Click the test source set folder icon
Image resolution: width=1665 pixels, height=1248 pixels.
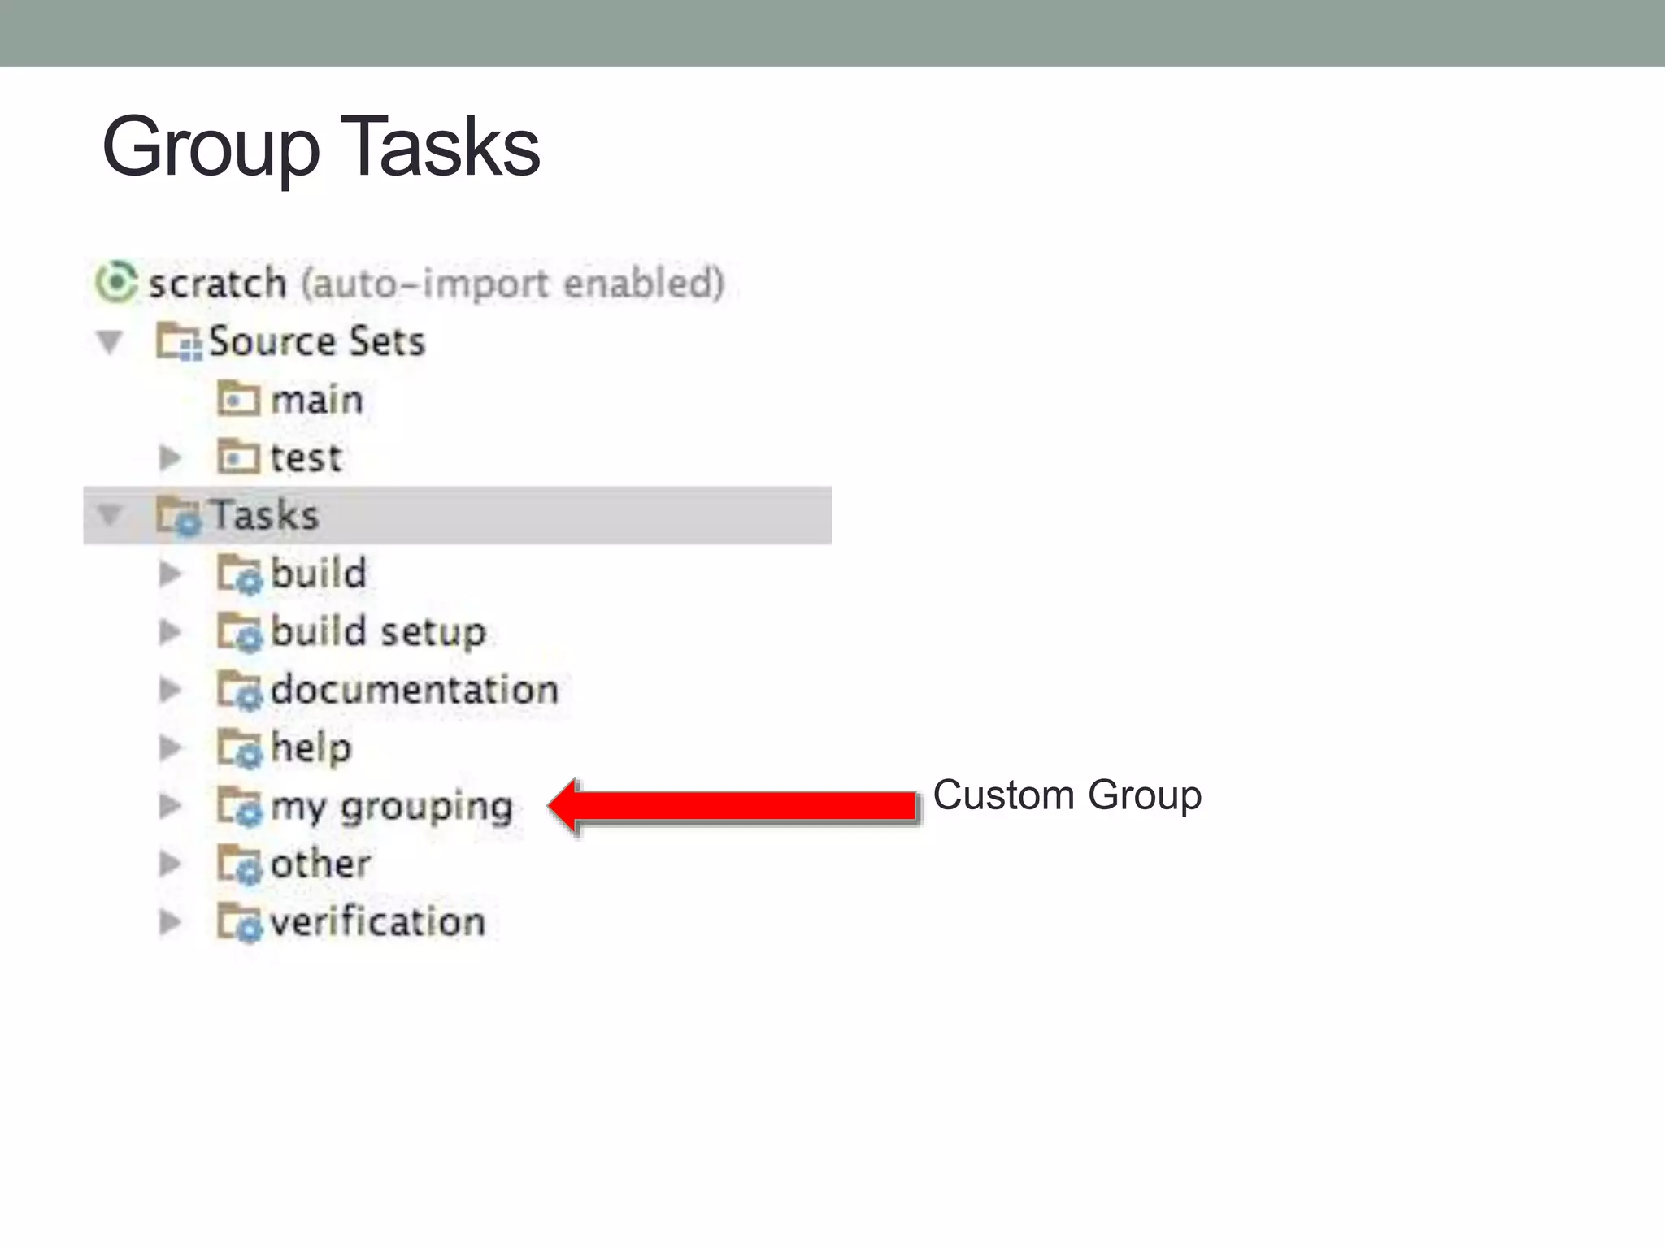click(239, 457)
